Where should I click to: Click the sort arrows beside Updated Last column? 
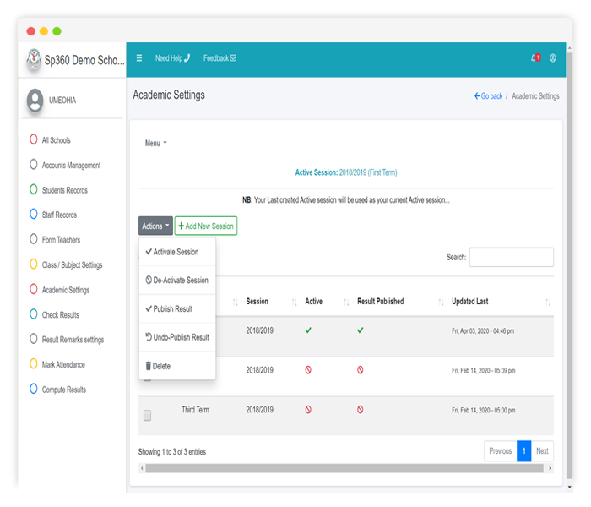[548, 303]
